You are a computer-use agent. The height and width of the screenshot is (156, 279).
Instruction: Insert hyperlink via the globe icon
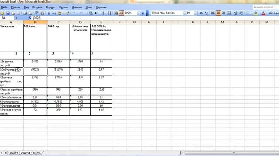pos(91,13)
